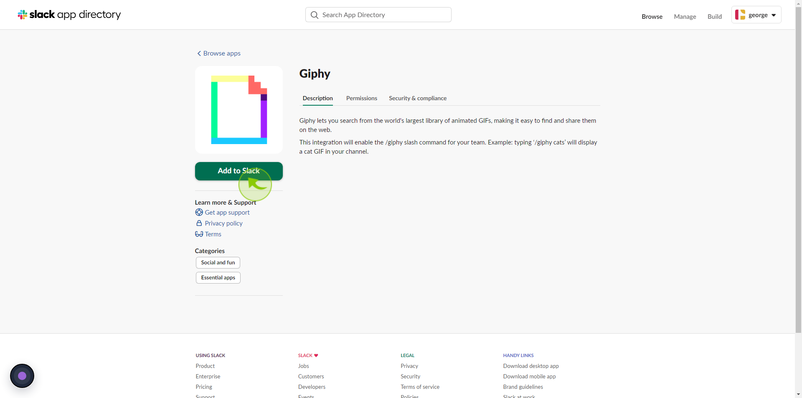Viewport: 802px width, 398px height.
Task: Open the Jobs footer link
Action: point(304,366)
